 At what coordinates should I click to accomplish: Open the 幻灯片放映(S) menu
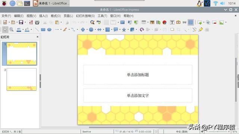pyautogui.click(x=85, y=16)
